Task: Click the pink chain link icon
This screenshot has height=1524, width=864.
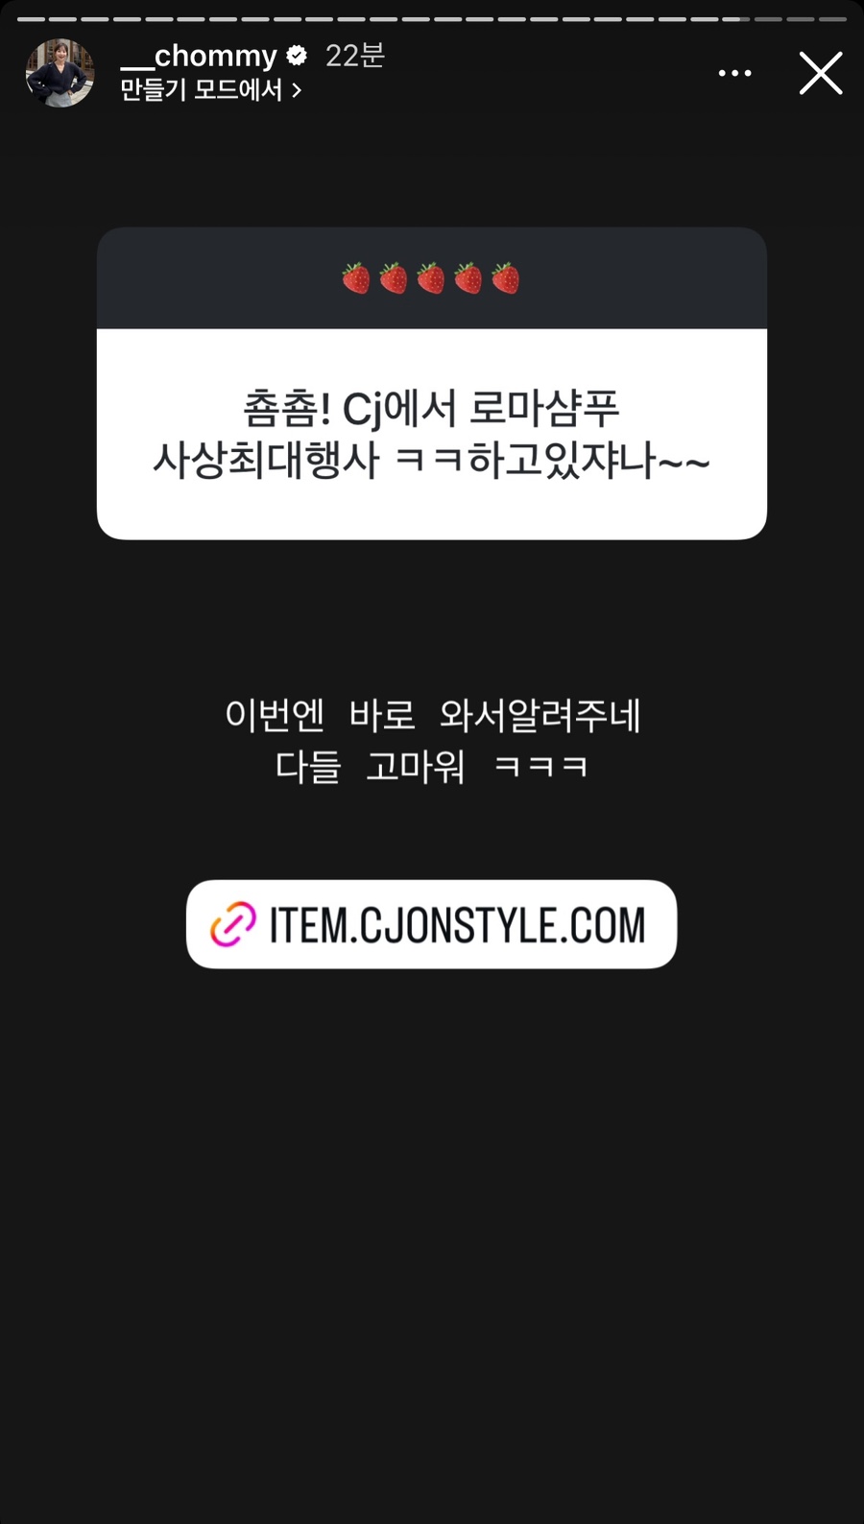Action: click(233, 924)
